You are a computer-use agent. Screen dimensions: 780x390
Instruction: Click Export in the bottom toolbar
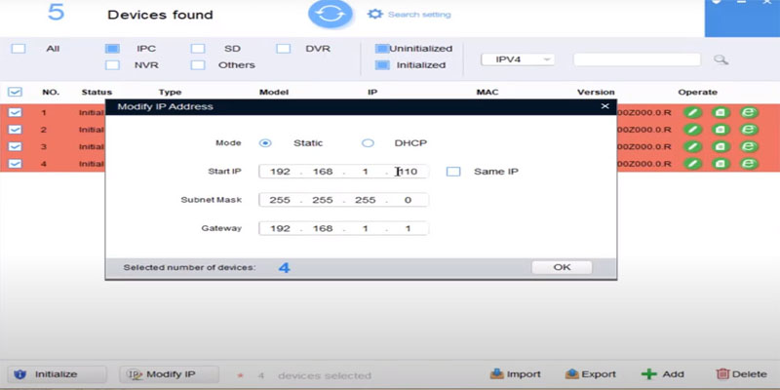[x=590, y=374]
